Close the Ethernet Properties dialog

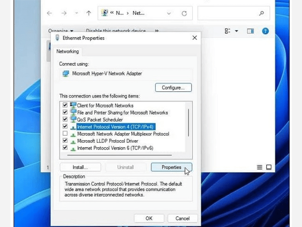coord(195,38)
